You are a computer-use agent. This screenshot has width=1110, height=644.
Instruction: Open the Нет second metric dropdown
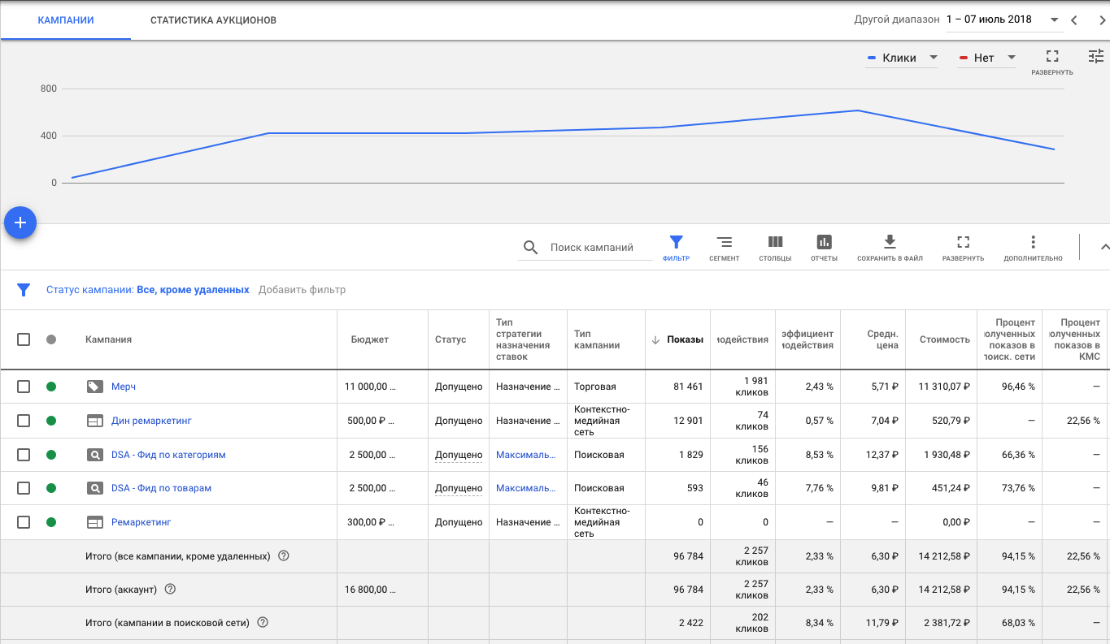pyautogui.click(x=986, y=58)
